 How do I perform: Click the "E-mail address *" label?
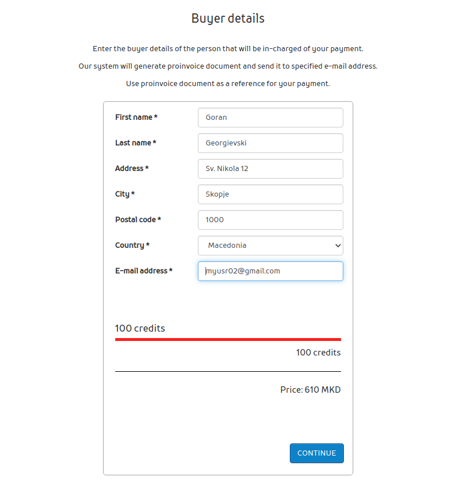coord(144,271)
